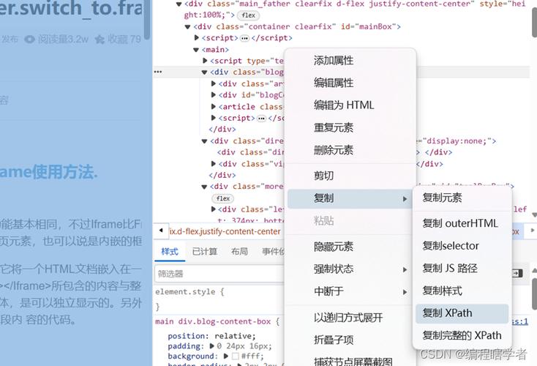The width and height of the screenshot is (537, 366).
Task: Expand the script type node inside main
Action: [205, 61]
